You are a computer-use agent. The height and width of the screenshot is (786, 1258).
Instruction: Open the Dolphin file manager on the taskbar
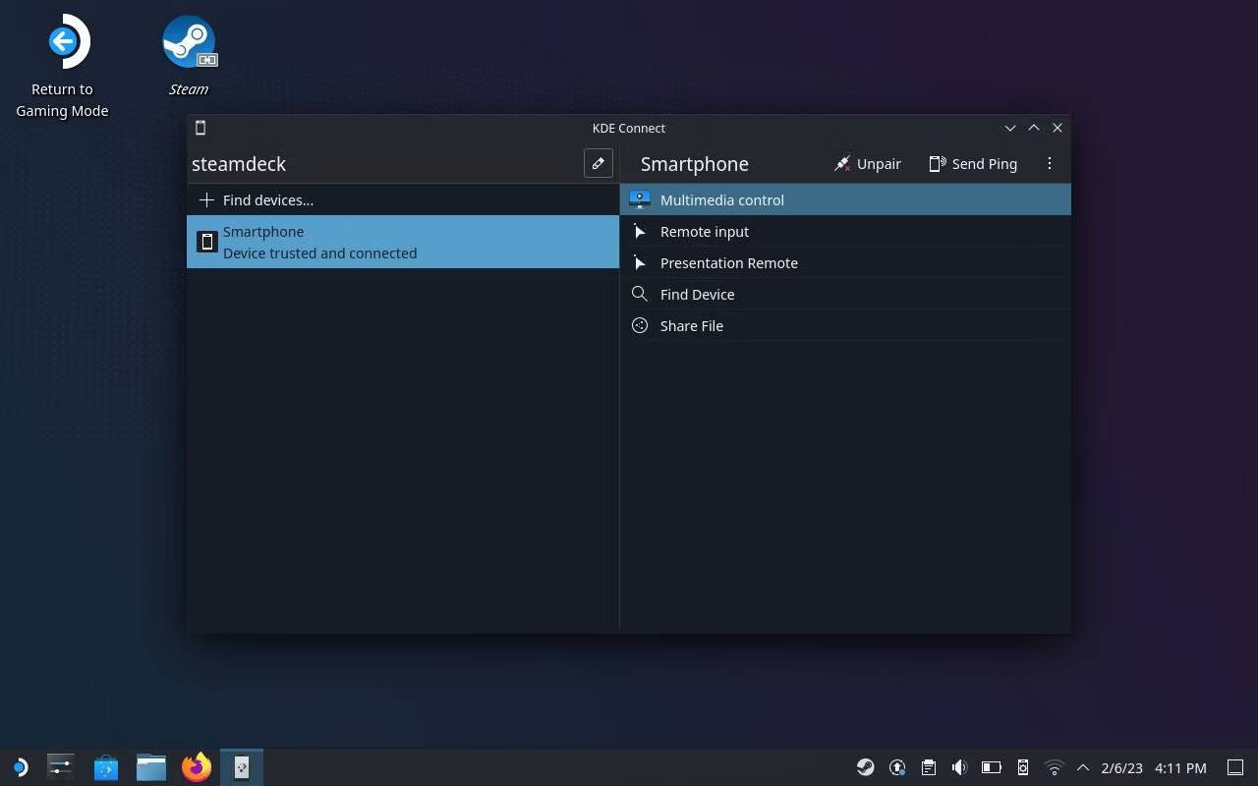click(150, 767)
